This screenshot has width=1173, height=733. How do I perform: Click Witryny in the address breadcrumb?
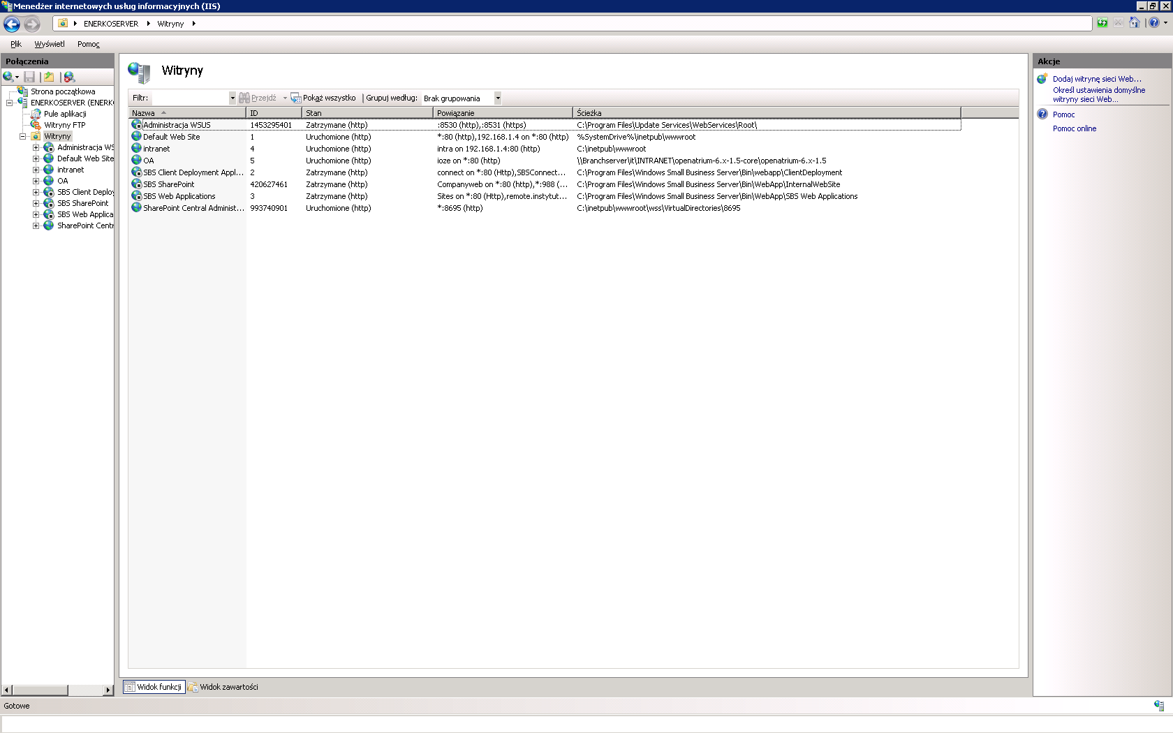coord(170,24)
